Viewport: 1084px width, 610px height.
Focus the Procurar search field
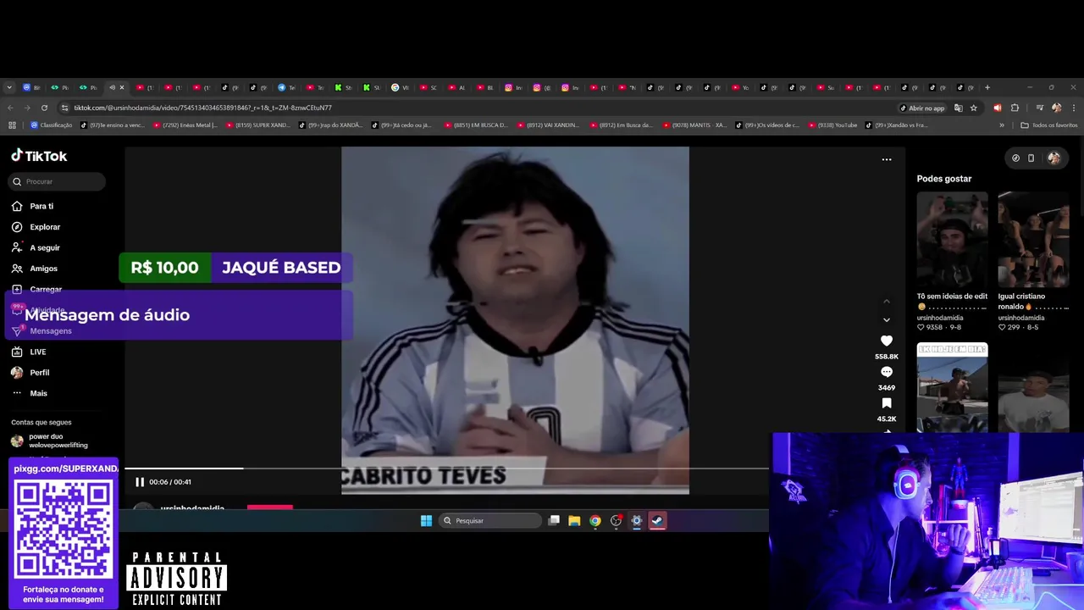click(58, 181)
